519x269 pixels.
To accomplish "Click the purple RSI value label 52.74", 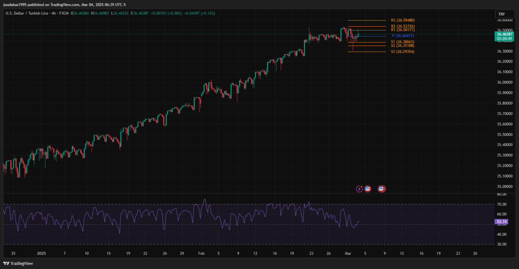I will click(x=501, y=221).
